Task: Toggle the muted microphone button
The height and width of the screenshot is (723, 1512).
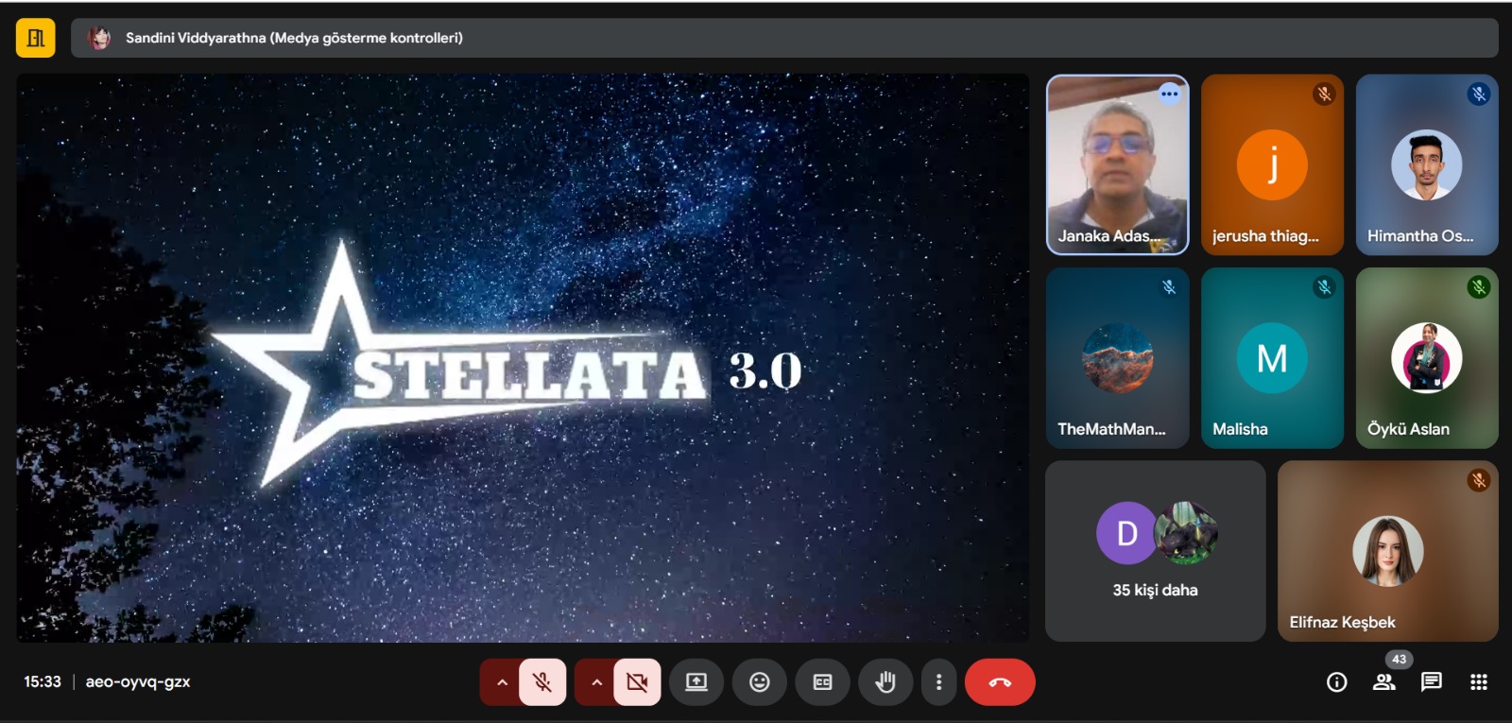Action: pos(542,682)
